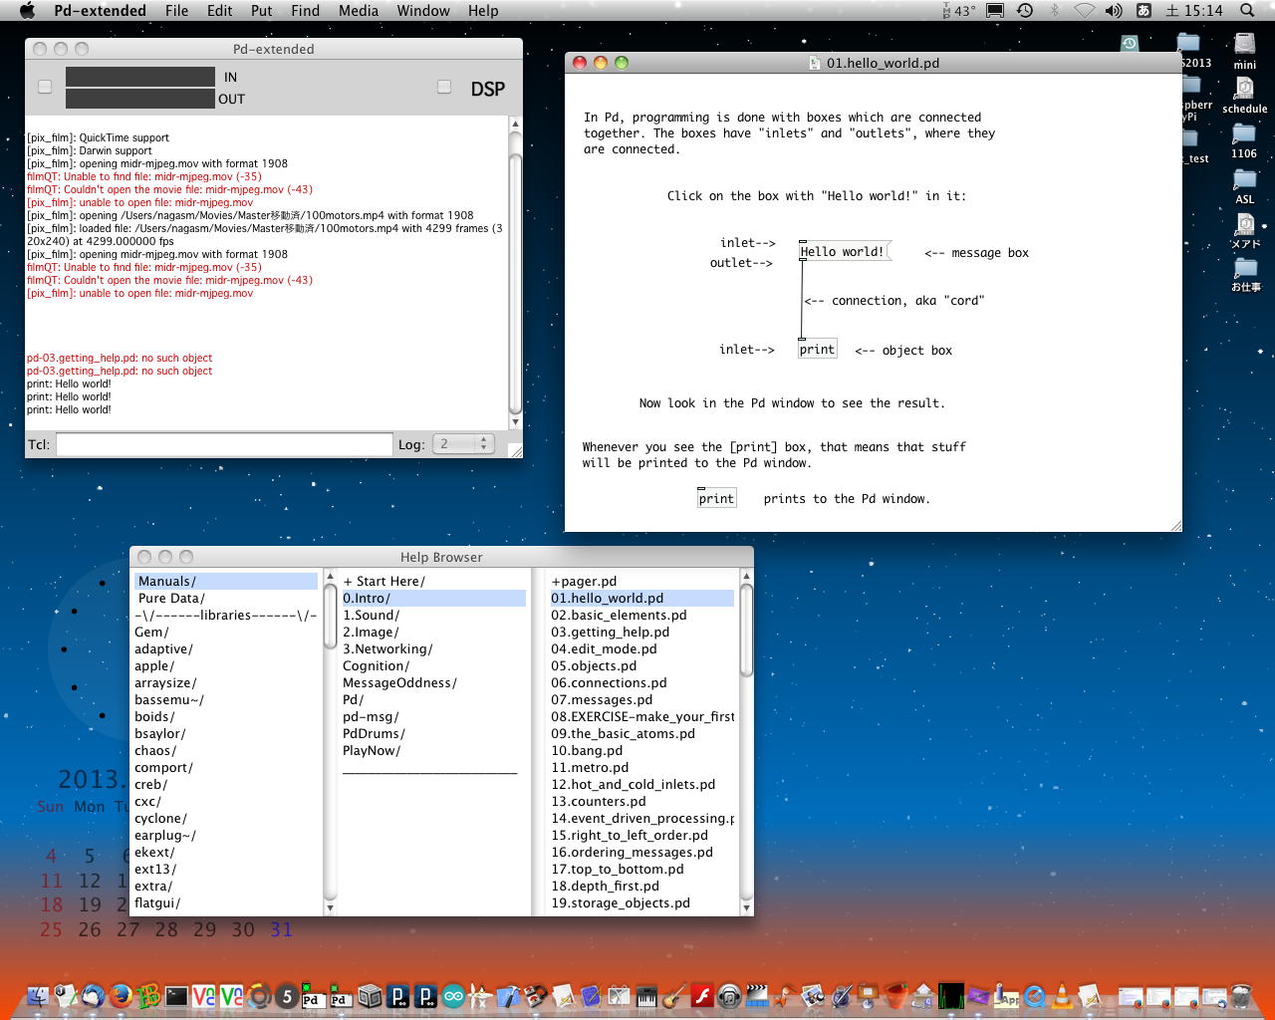
Task: Select 03.getting_help.pd in file list
Action: [610, 633]
